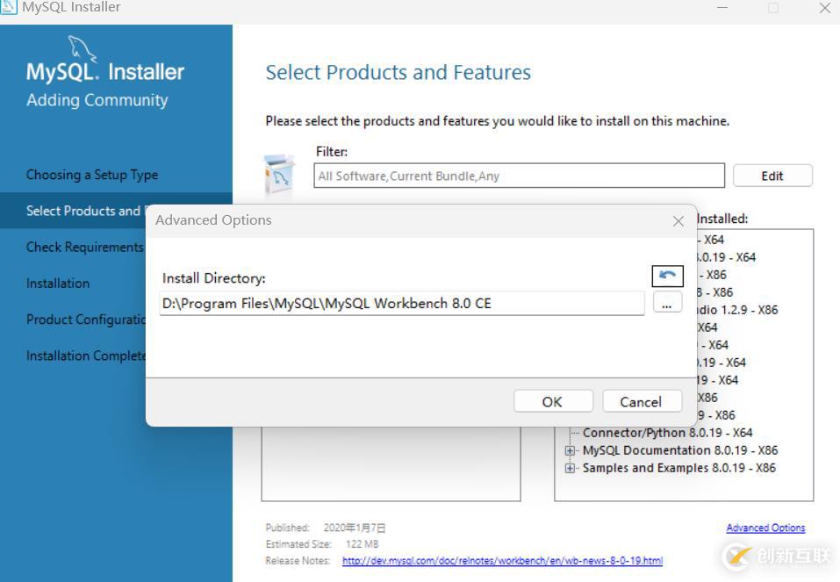Close the Advanced Options dialog
840x582 pixels.
pyautogui.click(x=678, y=221)
